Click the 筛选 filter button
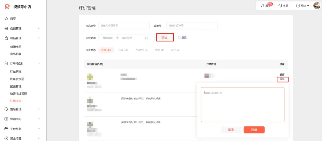The height and width of the screenshot is (141, 322). coord(165,38)
